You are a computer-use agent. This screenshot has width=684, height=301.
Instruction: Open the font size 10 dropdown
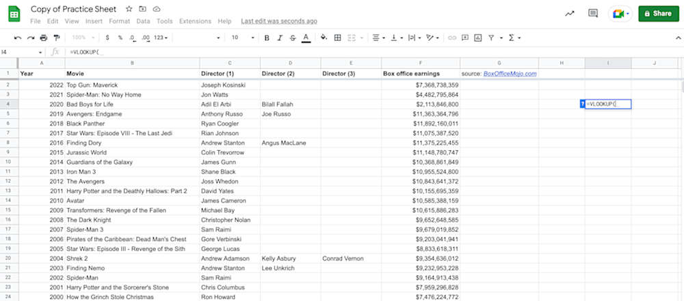pyautogui.click(x=243, y=38)
